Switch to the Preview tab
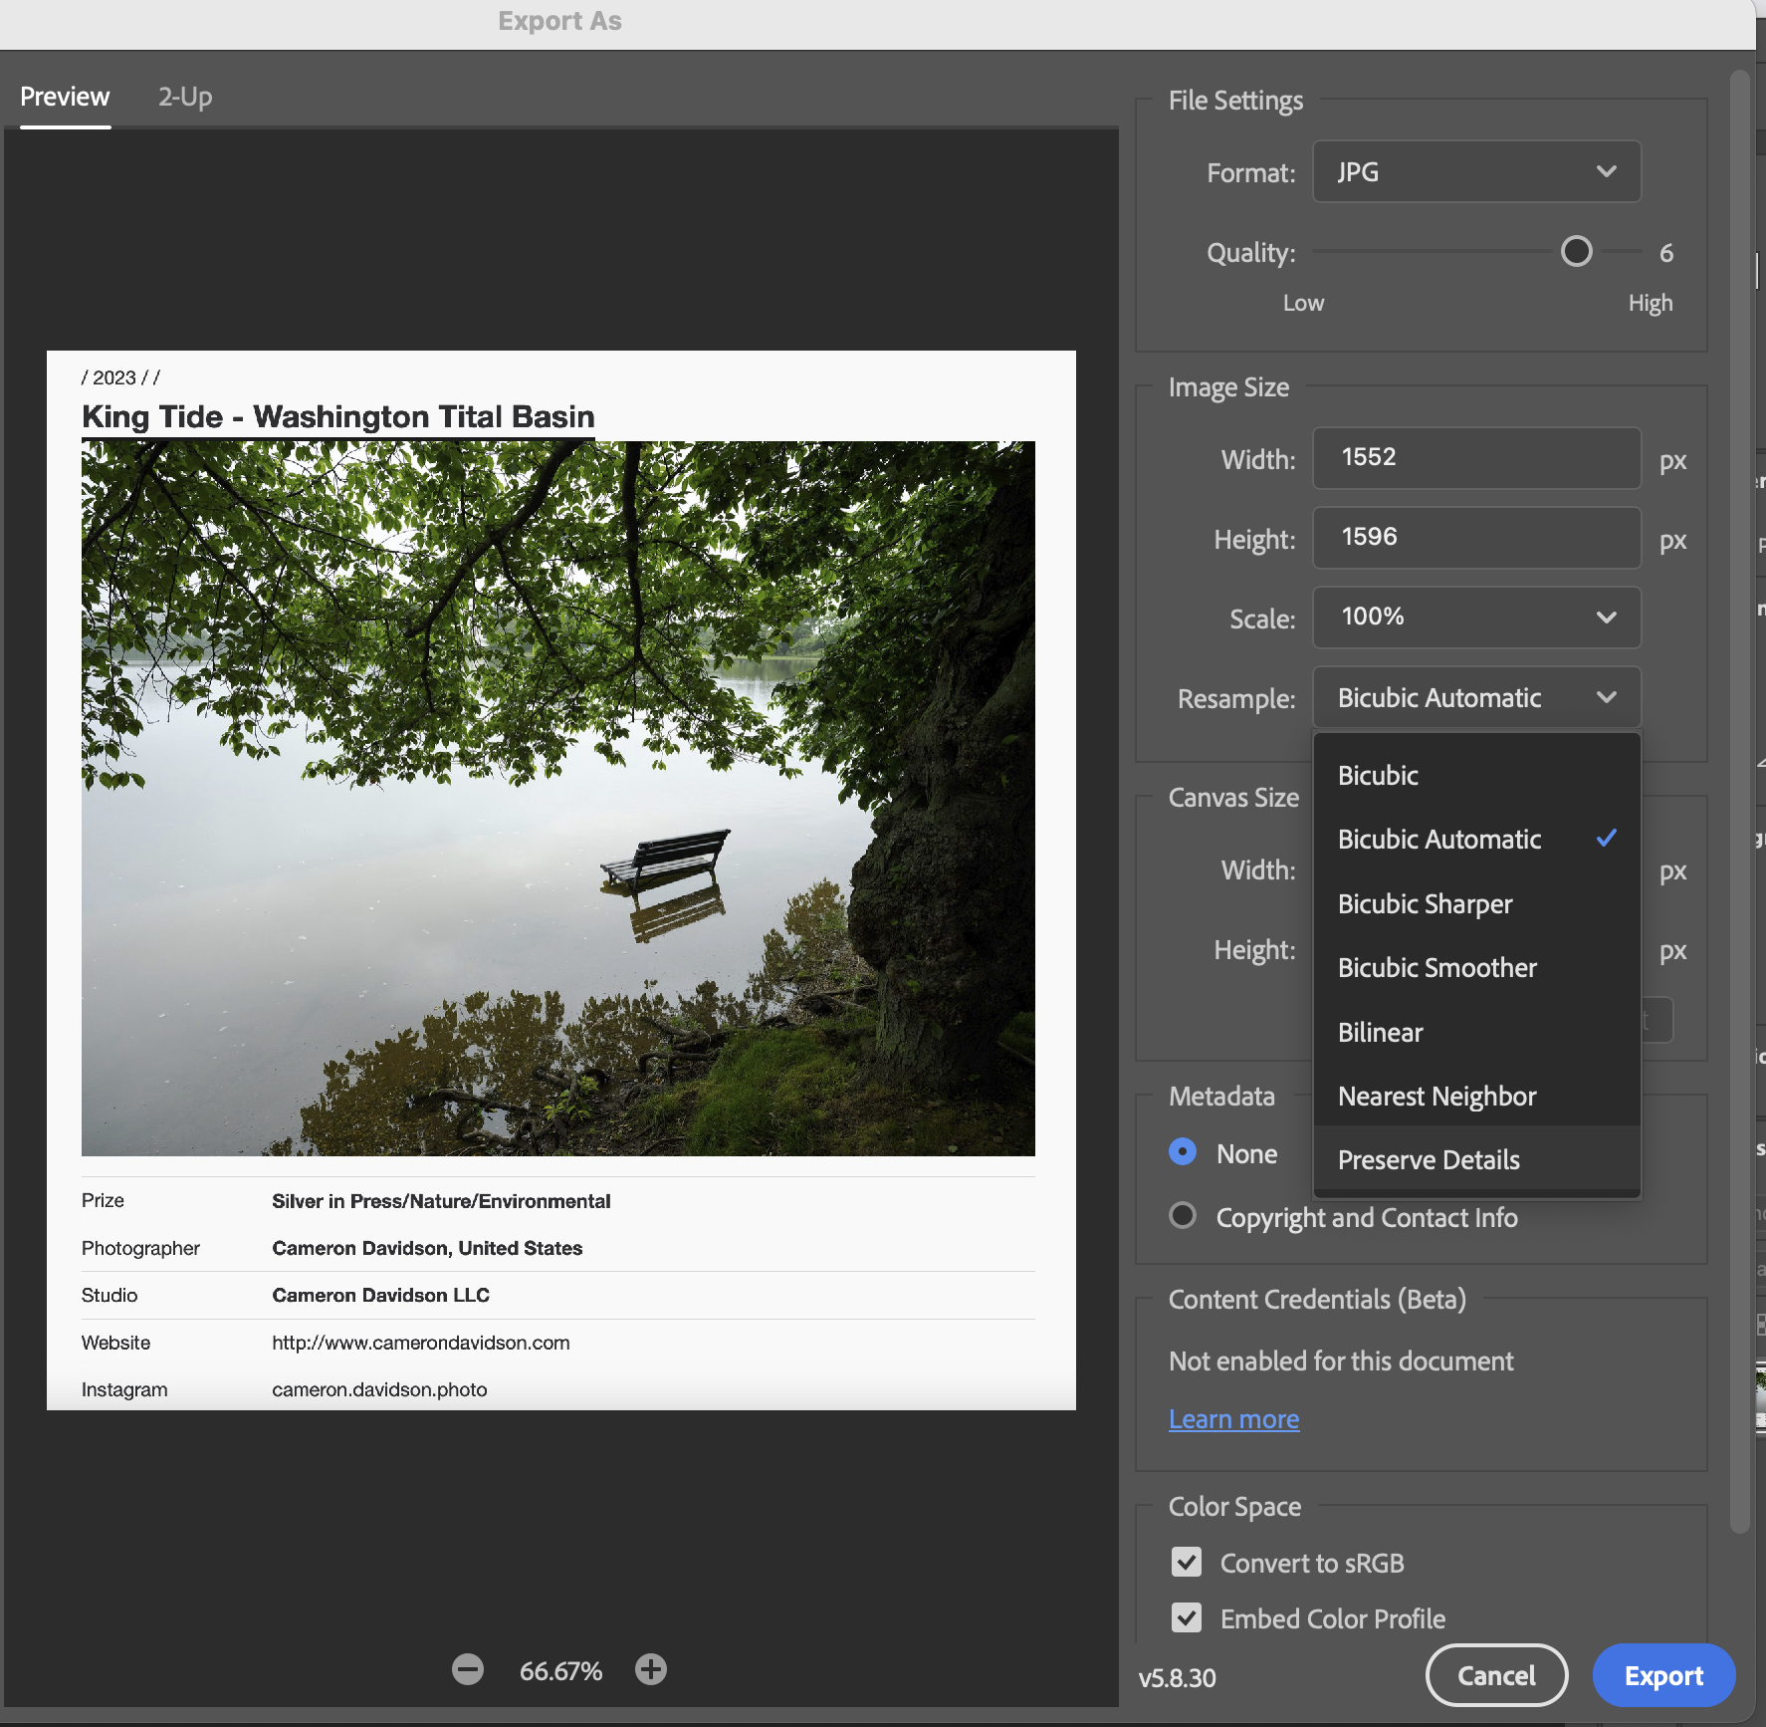The width and height of the screenshot is (1766, 1727). [65, 97]
